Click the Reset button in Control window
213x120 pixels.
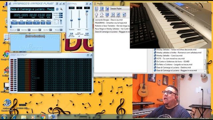coord(87,33)
